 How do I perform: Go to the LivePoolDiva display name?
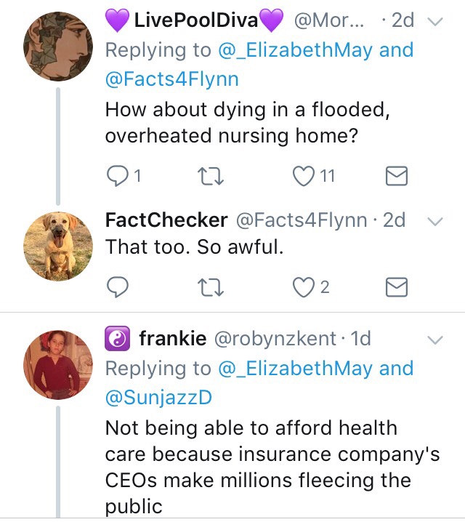point(196,20)
